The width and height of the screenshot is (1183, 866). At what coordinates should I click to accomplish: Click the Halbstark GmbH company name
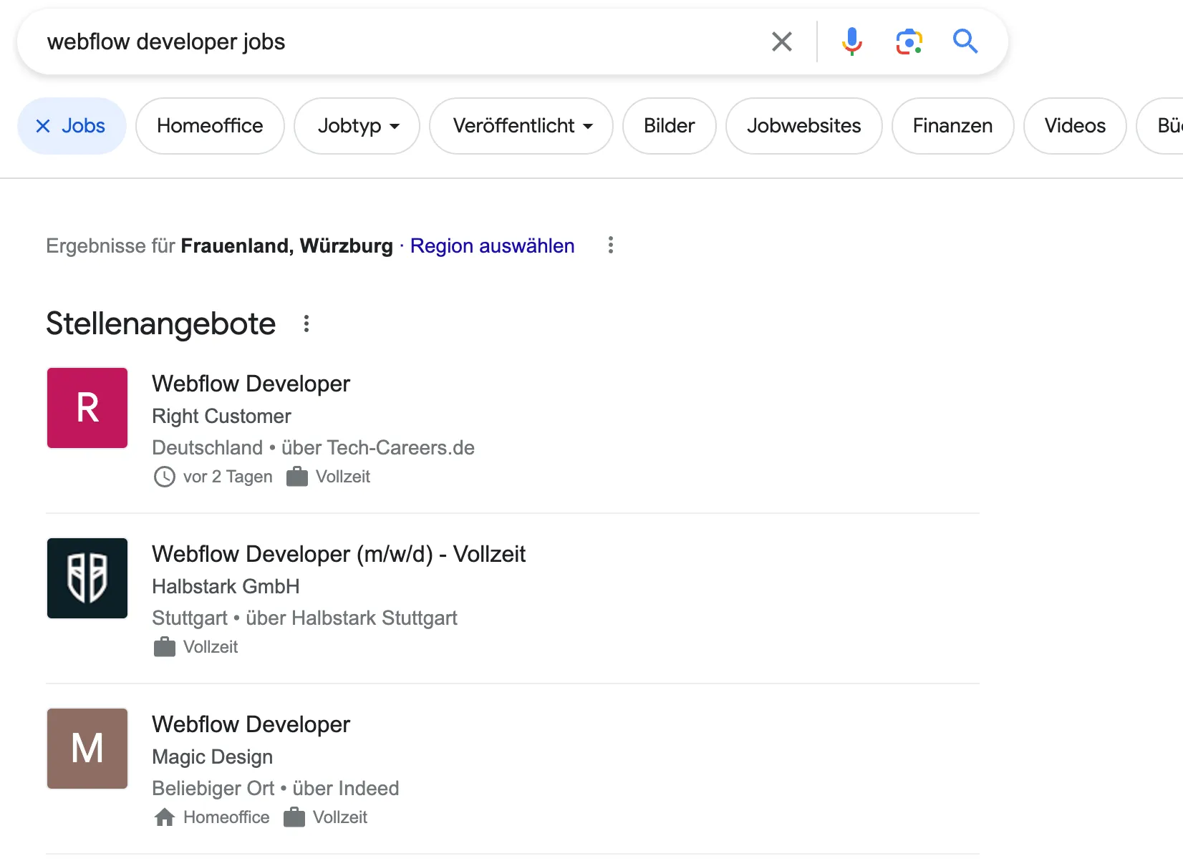(x=226, y=586)
